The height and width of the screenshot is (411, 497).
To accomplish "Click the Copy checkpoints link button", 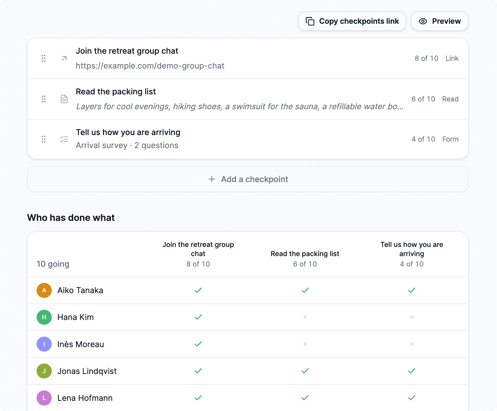I will [352, 21].
